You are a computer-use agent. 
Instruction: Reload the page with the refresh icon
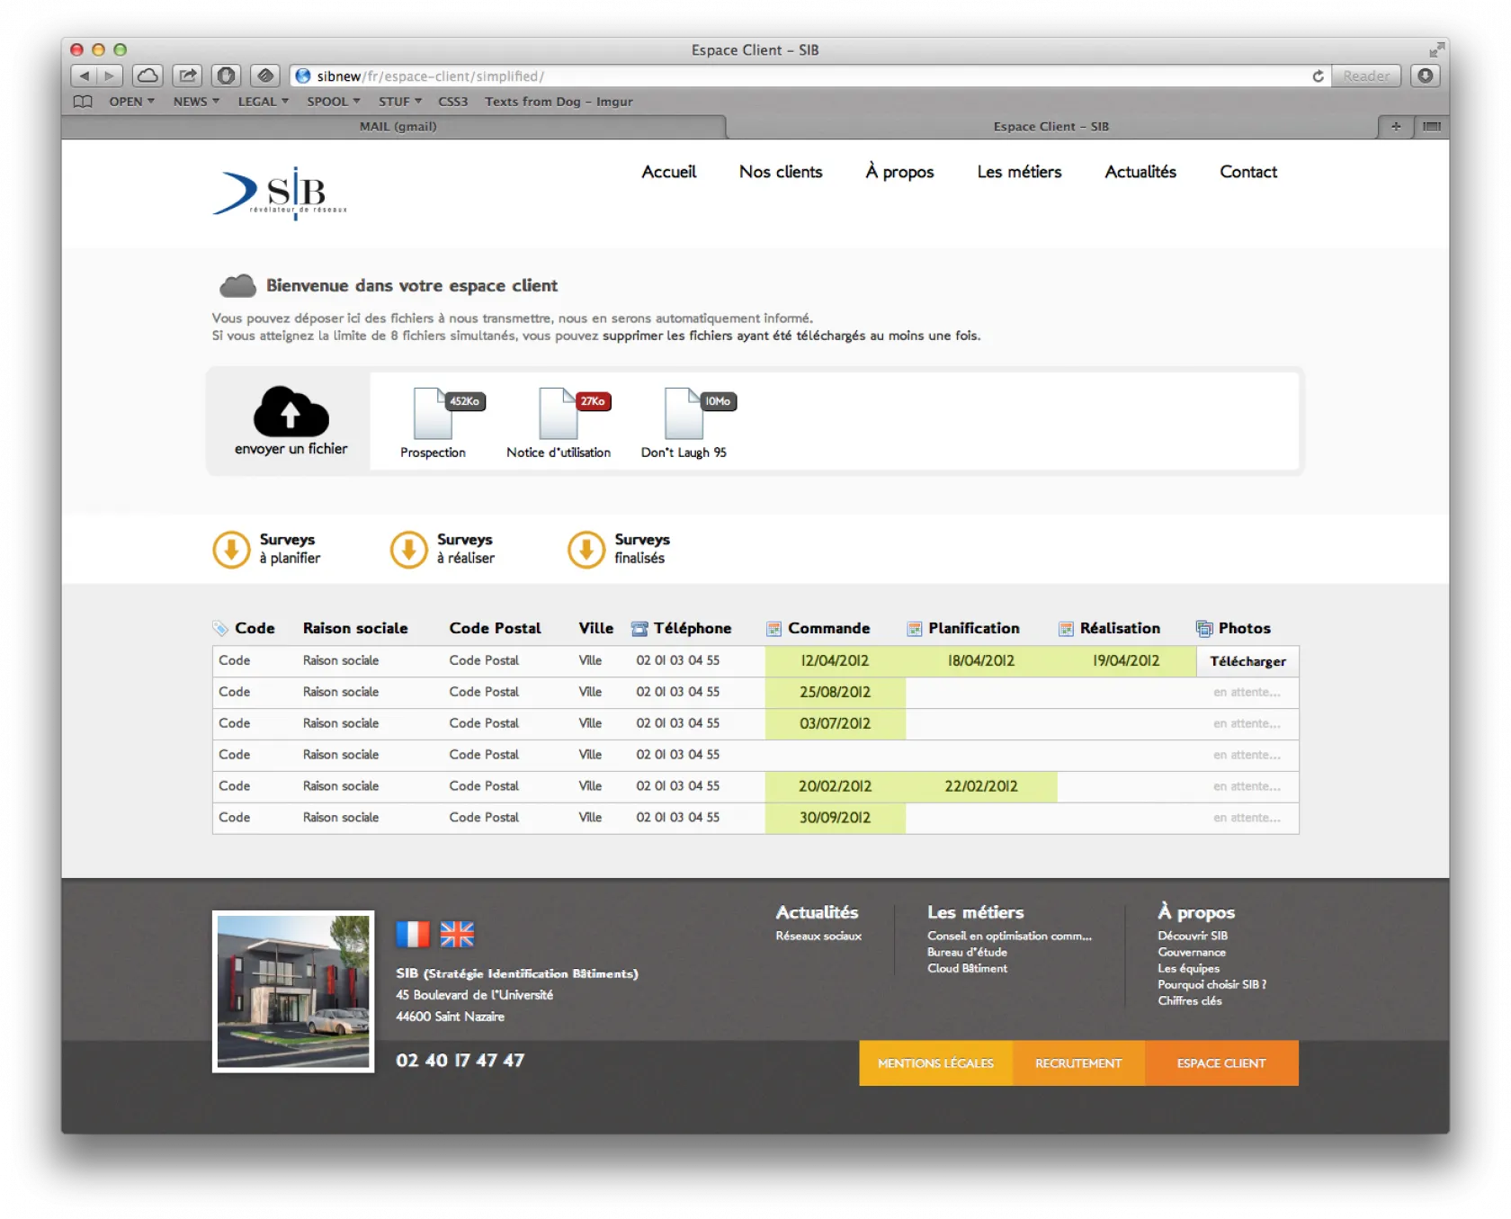tap(1318, 76)
